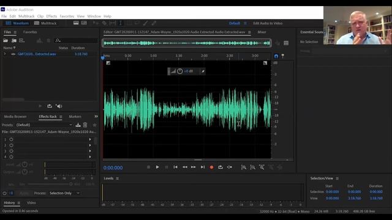Click Insert into Multitrack icon in Files panel
Viewport: 392px width, 220px height.
[39, 40]
